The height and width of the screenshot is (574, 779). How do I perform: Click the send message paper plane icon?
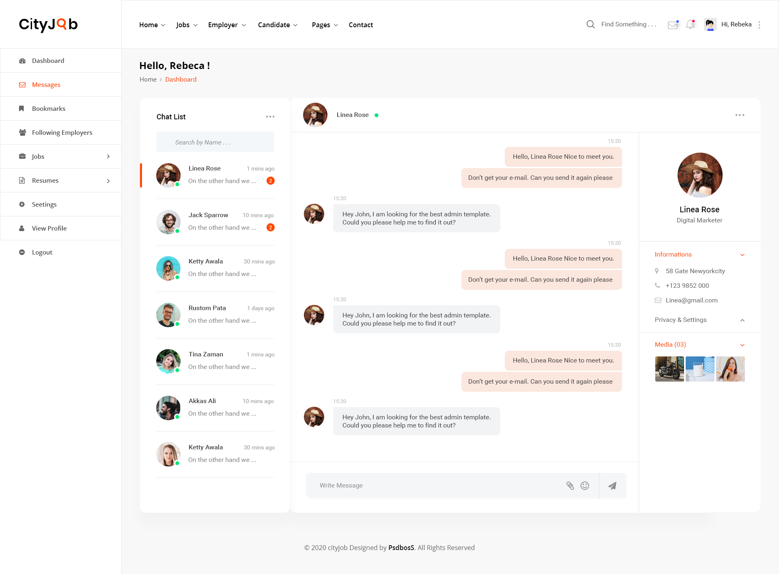pyautogui.click(x=612, y=486)
